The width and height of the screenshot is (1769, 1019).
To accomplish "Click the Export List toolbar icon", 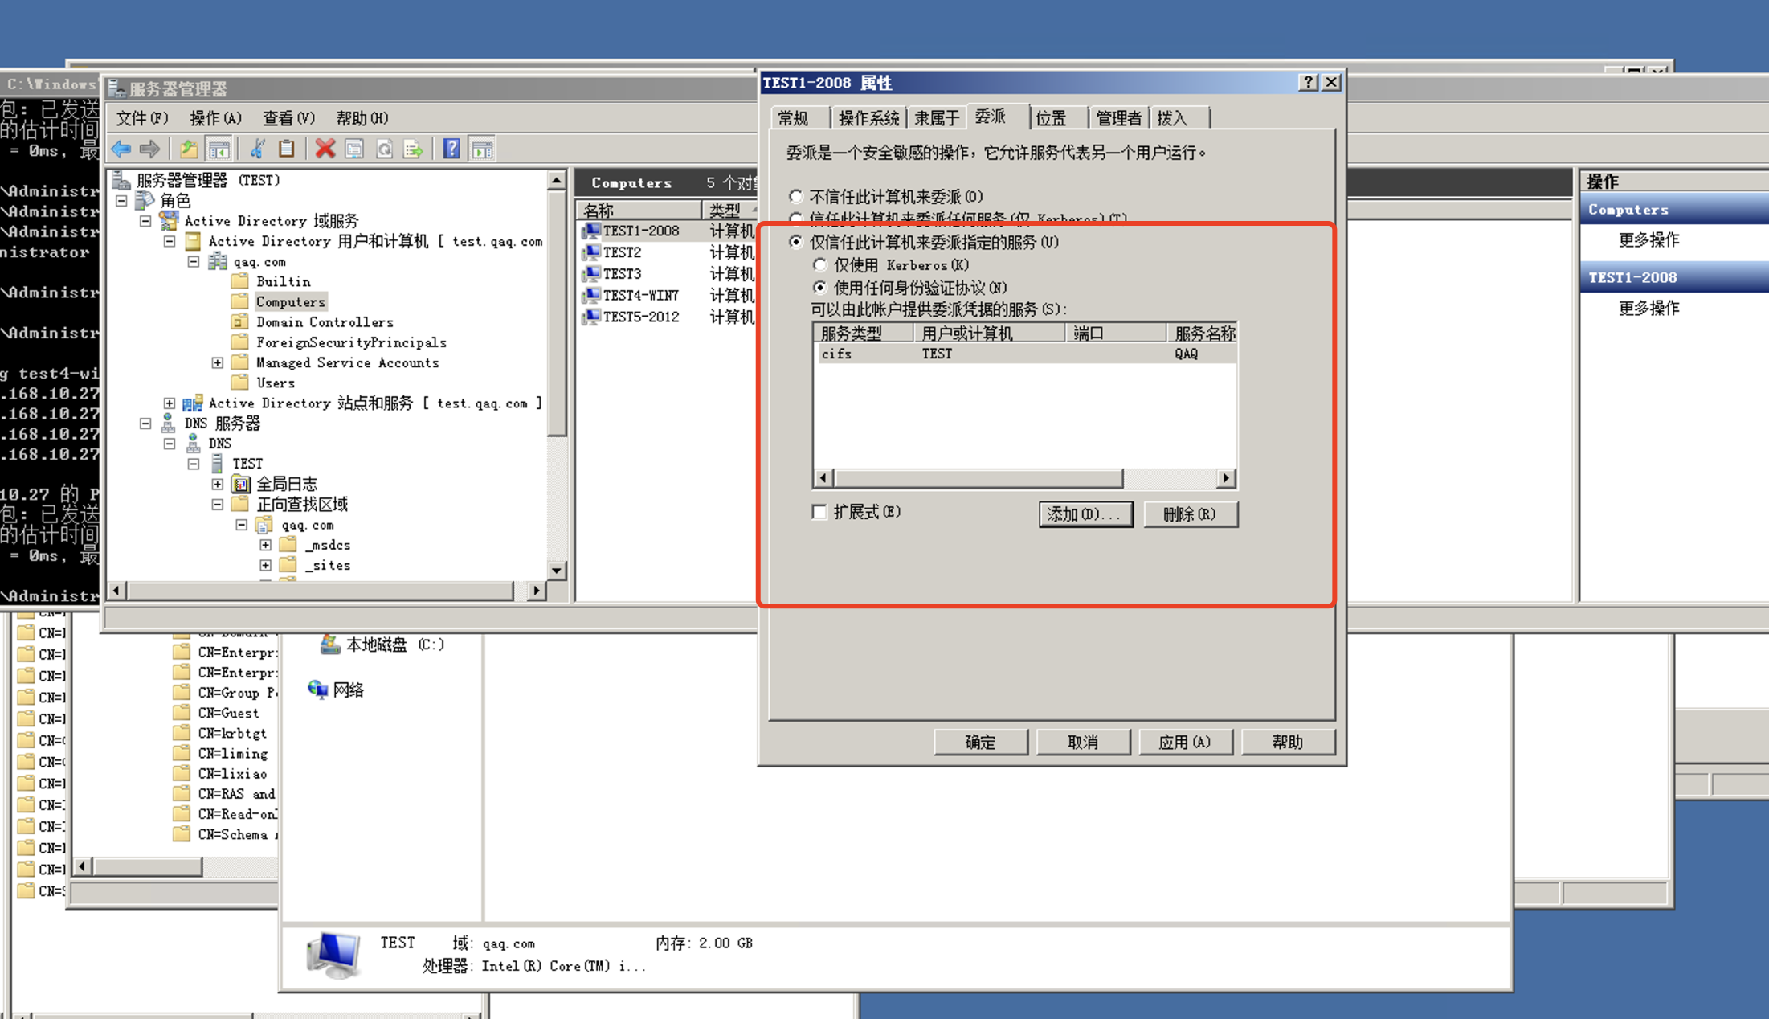I will click(413, 149).
